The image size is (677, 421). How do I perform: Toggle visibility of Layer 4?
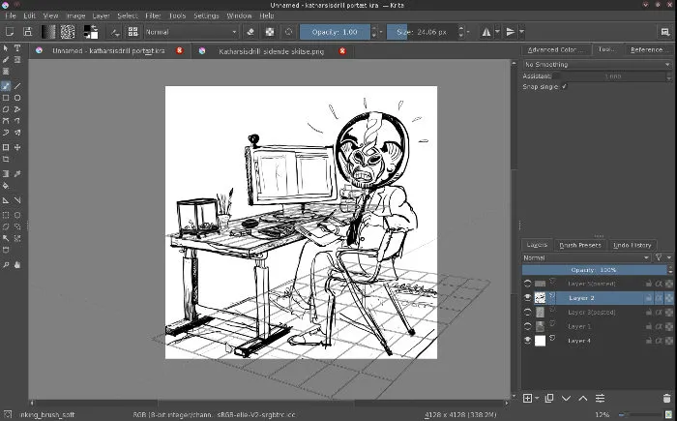528,341
